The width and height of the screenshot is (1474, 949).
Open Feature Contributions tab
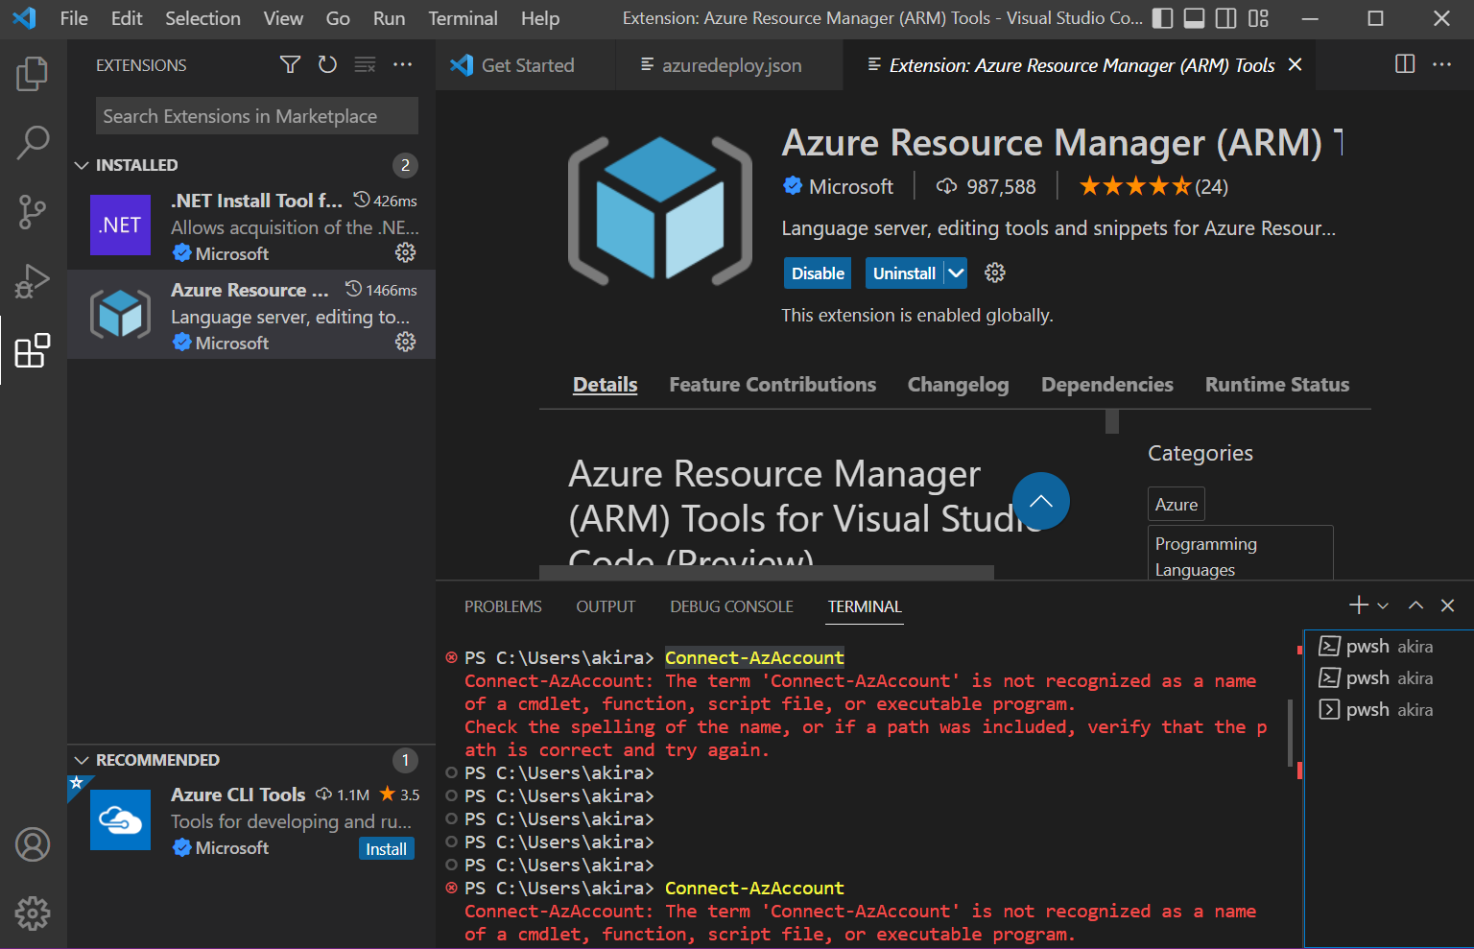point(773,385)
